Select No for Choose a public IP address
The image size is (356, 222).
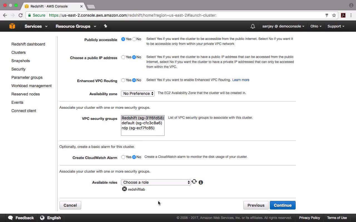tap(134, 57)
